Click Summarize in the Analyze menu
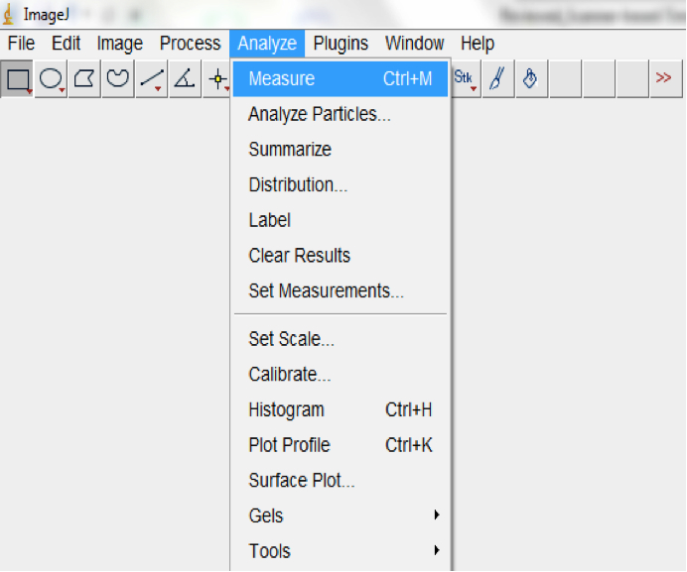The image size is (687, 572). [x=341, y=150]
